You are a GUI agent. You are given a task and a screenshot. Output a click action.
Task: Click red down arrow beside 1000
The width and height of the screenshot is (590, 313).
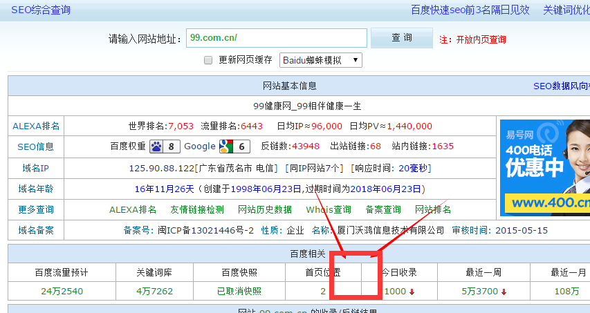pos(412,292)
